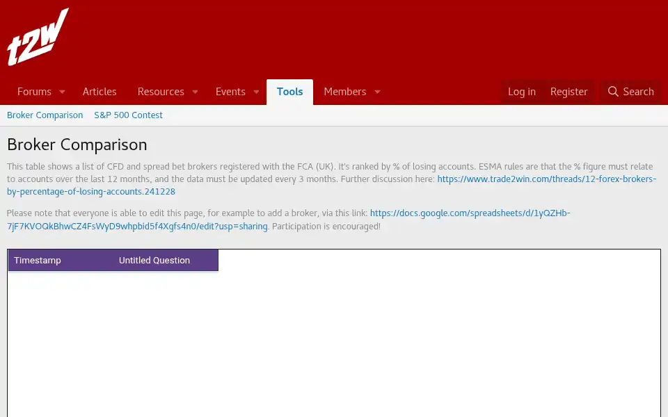Open the Resources menu item

click(161, 92)
